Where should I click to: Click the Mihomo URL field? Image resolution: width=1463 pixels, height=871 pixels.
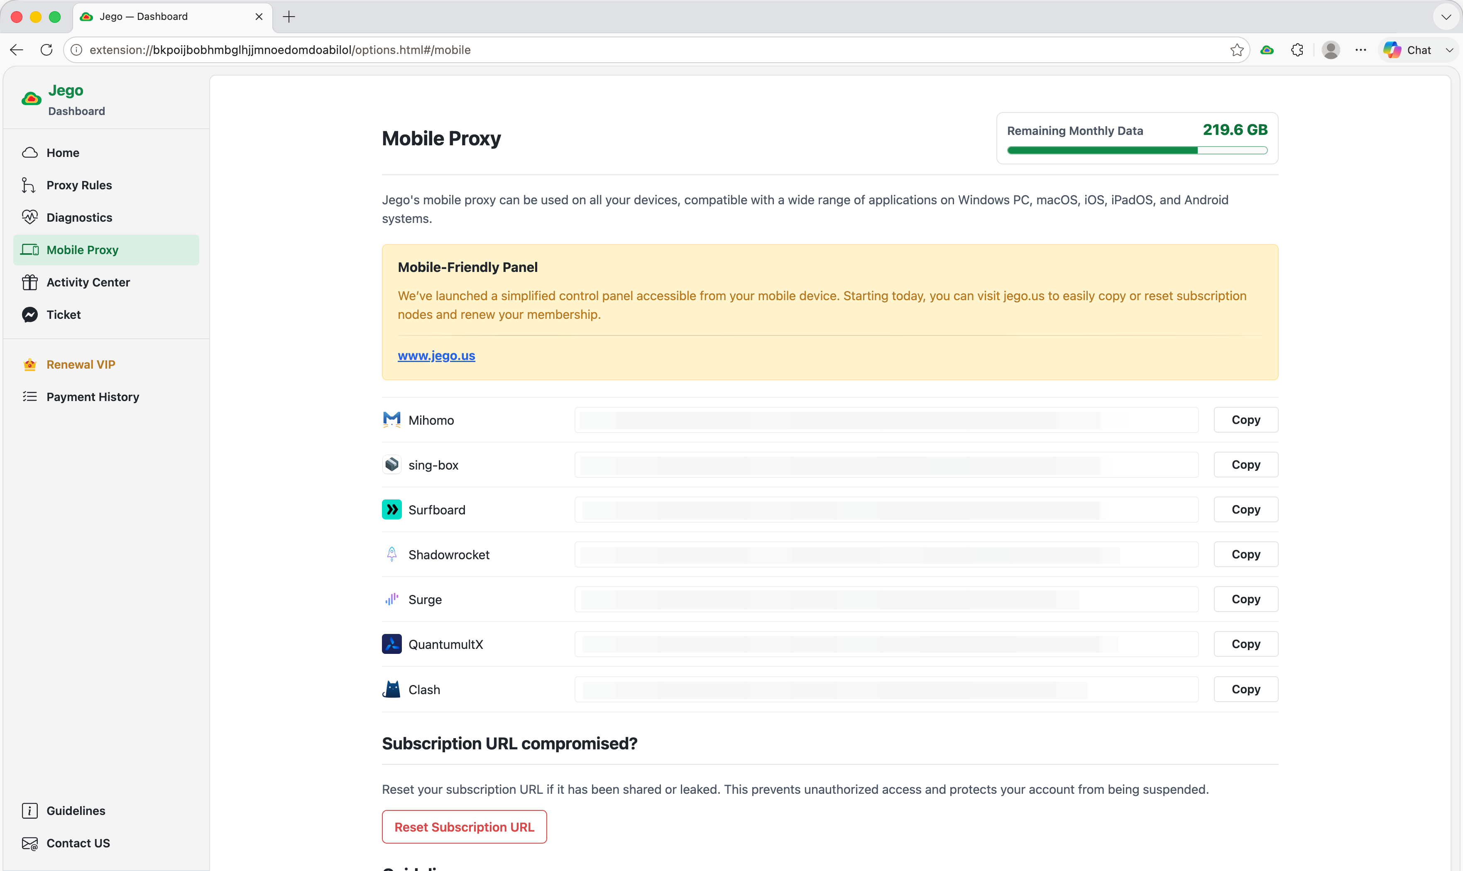[886, 420]
